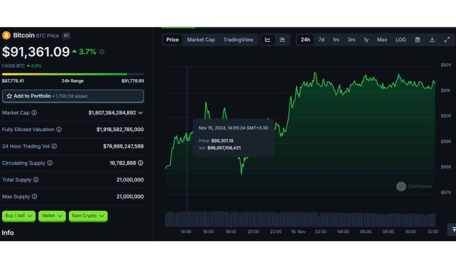The width and height of the screenshot is (456, 256).
Task: Open the Buy / Sell dropdown
Action: (x=19, y=216)
